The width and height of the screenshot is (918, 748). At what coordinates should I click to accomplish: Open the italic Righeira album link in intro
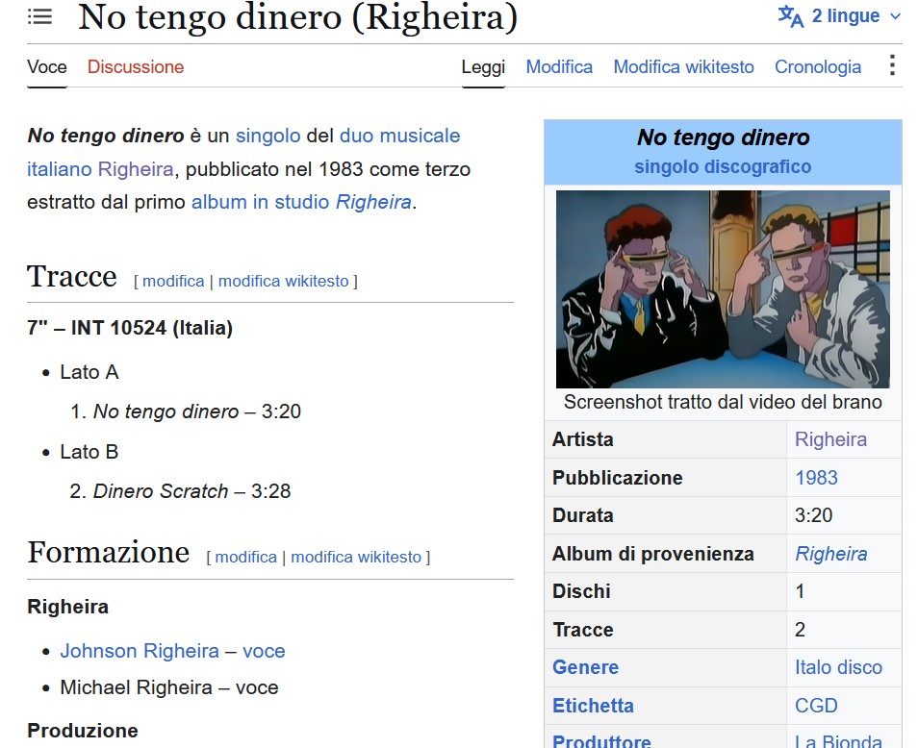[x=373, y=202]
